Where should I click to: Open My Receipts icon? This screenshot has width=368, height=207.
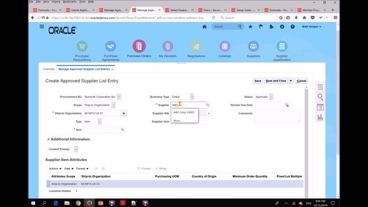[167, 46]
